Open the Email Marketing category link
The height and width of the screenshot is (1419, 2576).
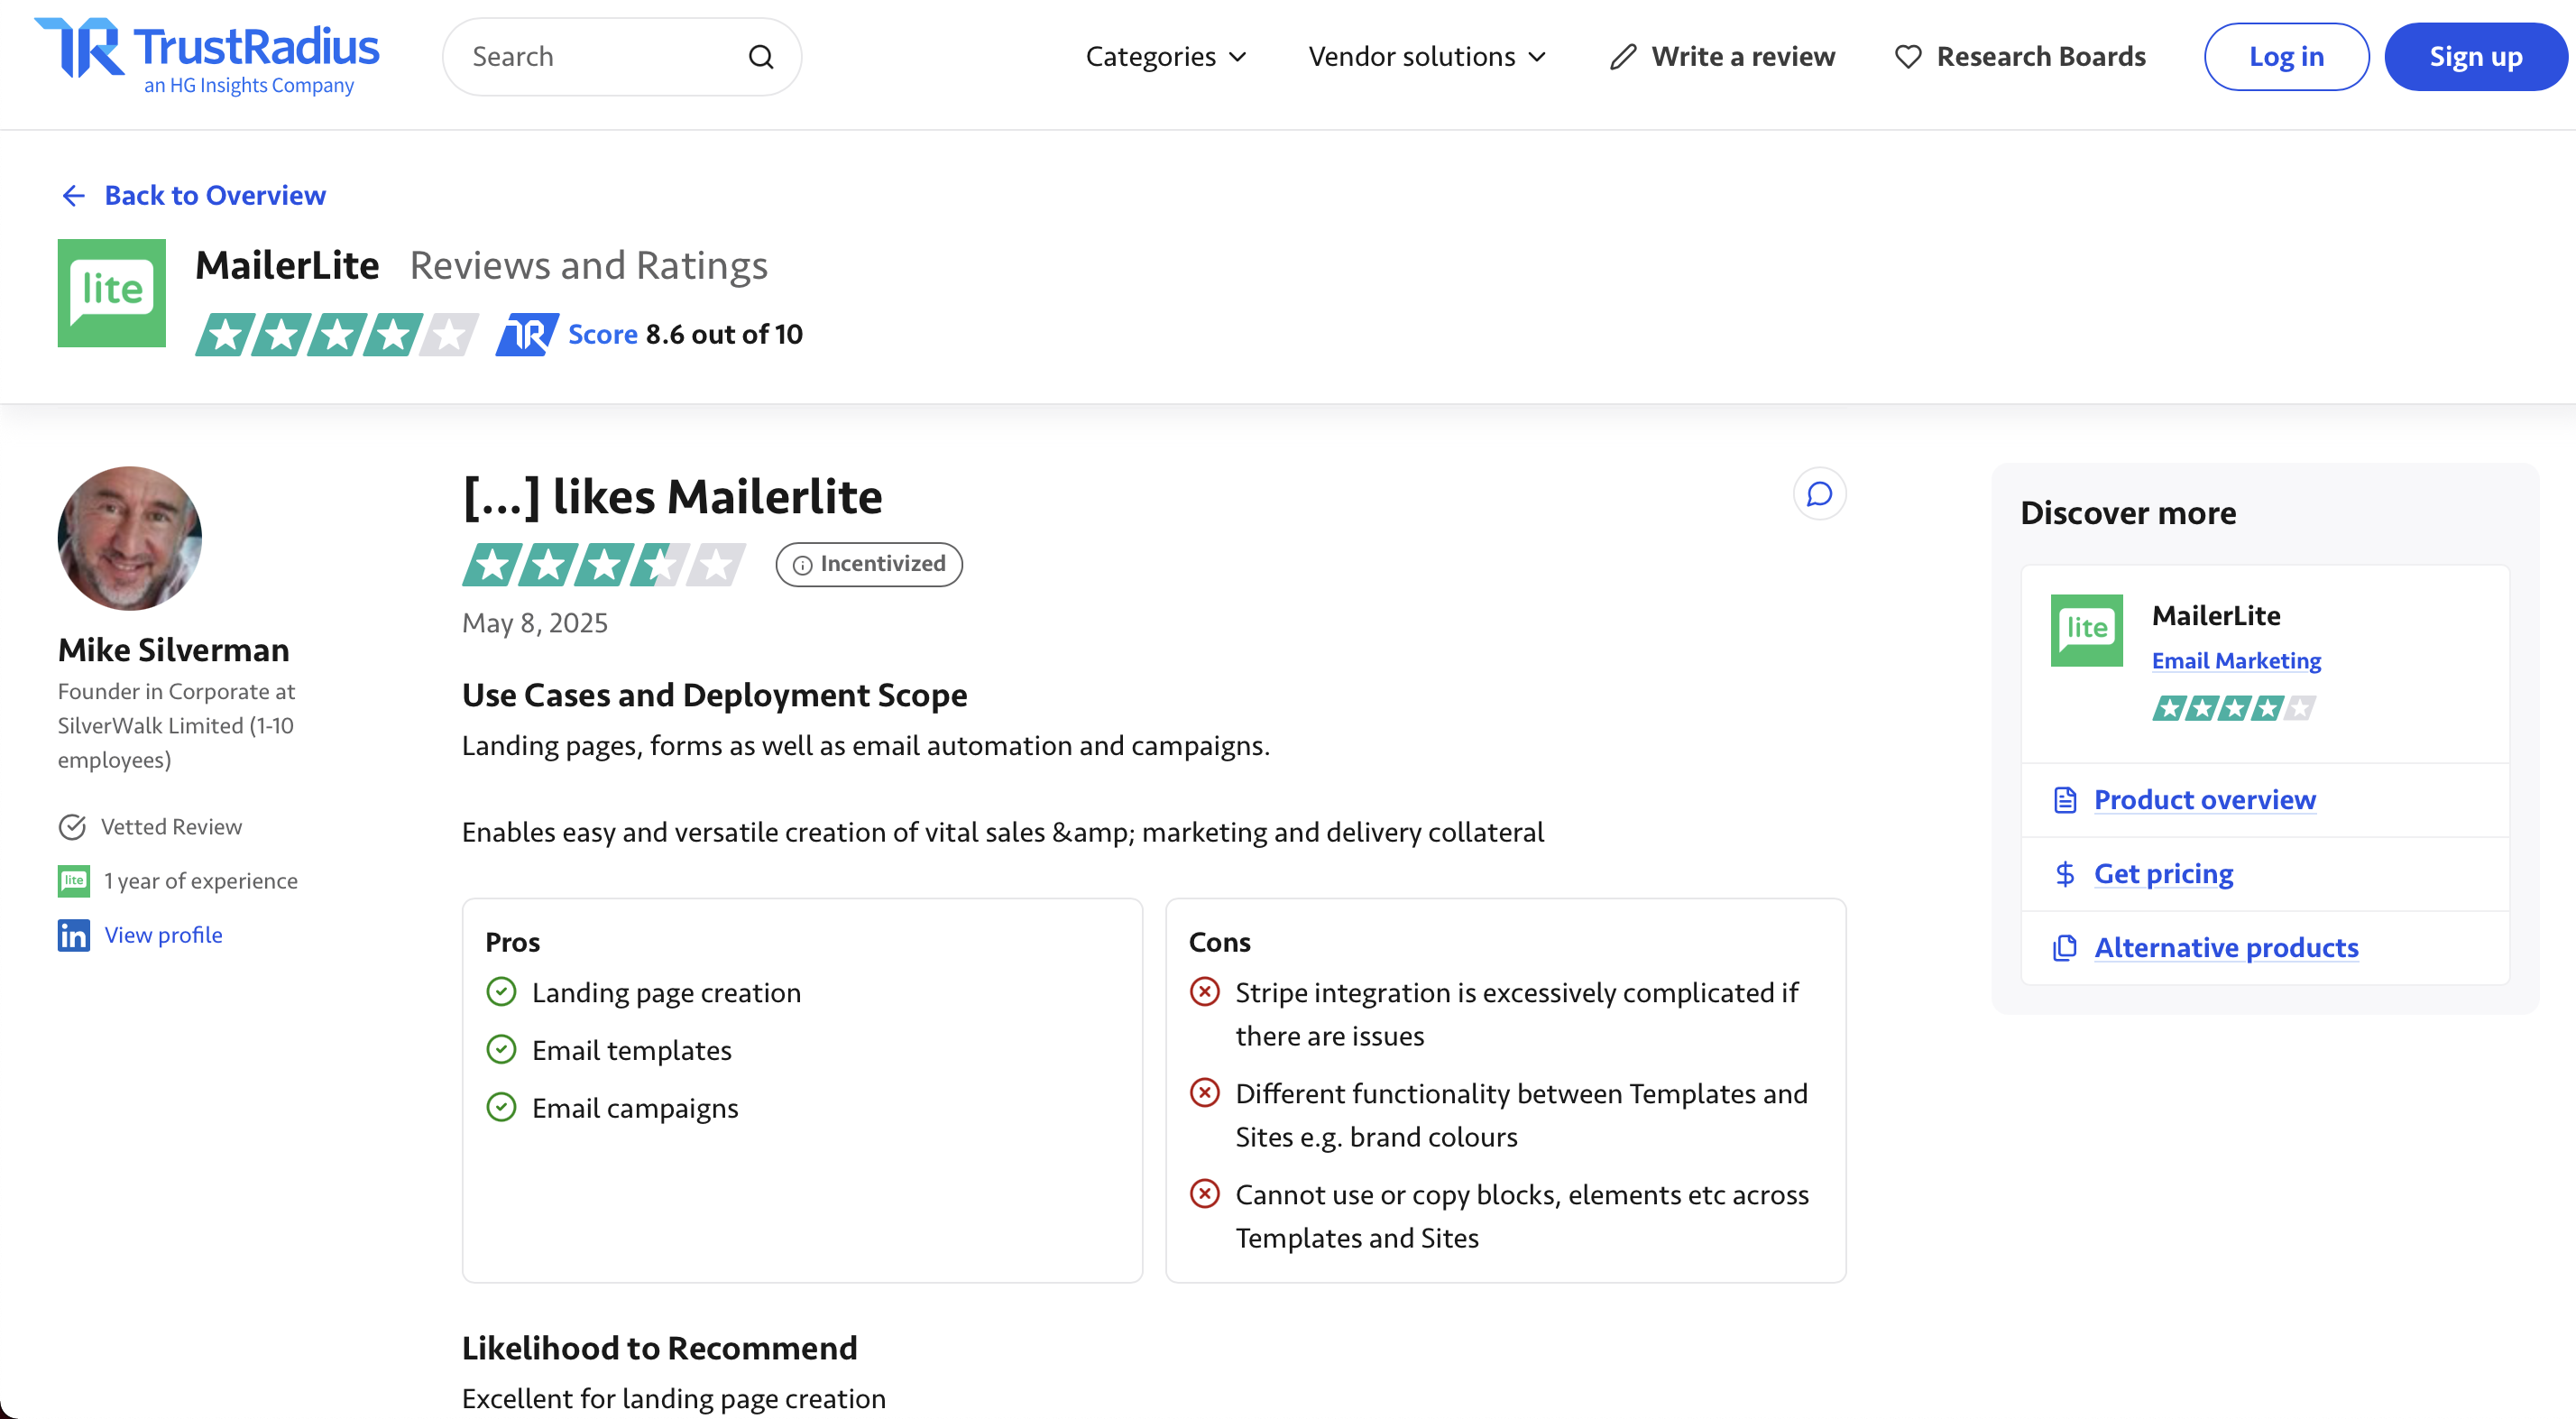pos(2236,661)
